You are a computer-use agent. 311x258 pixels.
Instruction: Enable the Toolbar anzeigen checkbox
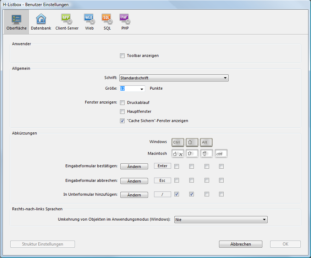122,56
